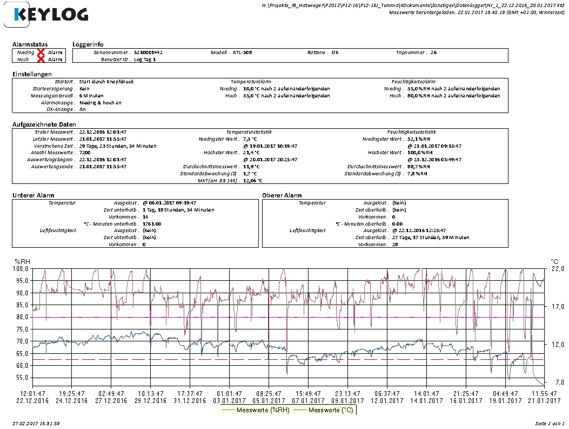Select lowest temperature value 7,3 °C
569x429 pixels.
point(250,139)
